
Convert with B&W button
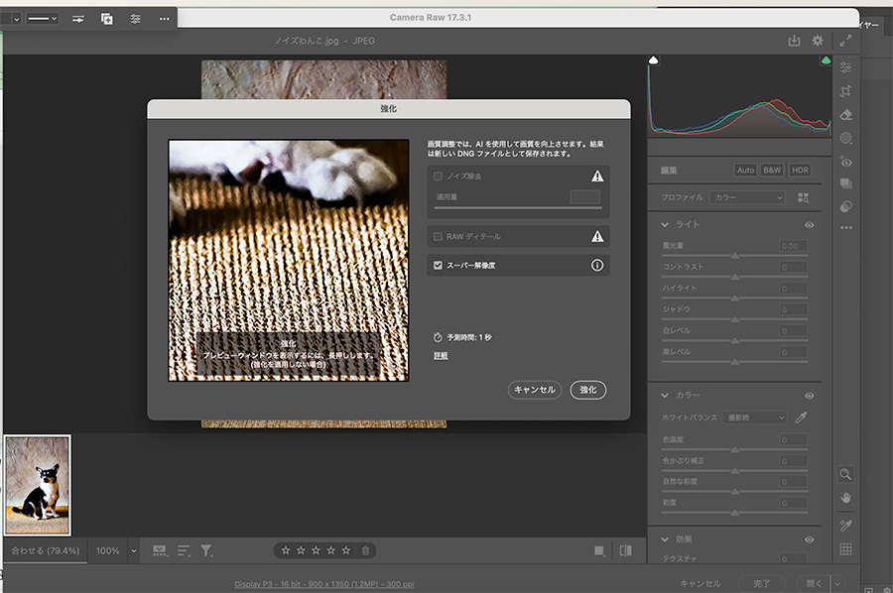(772, 171)
